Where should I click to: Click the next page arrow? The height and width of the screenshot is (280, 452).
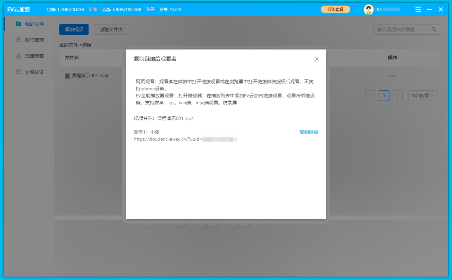pyautogui.click(x=397, y=95)
